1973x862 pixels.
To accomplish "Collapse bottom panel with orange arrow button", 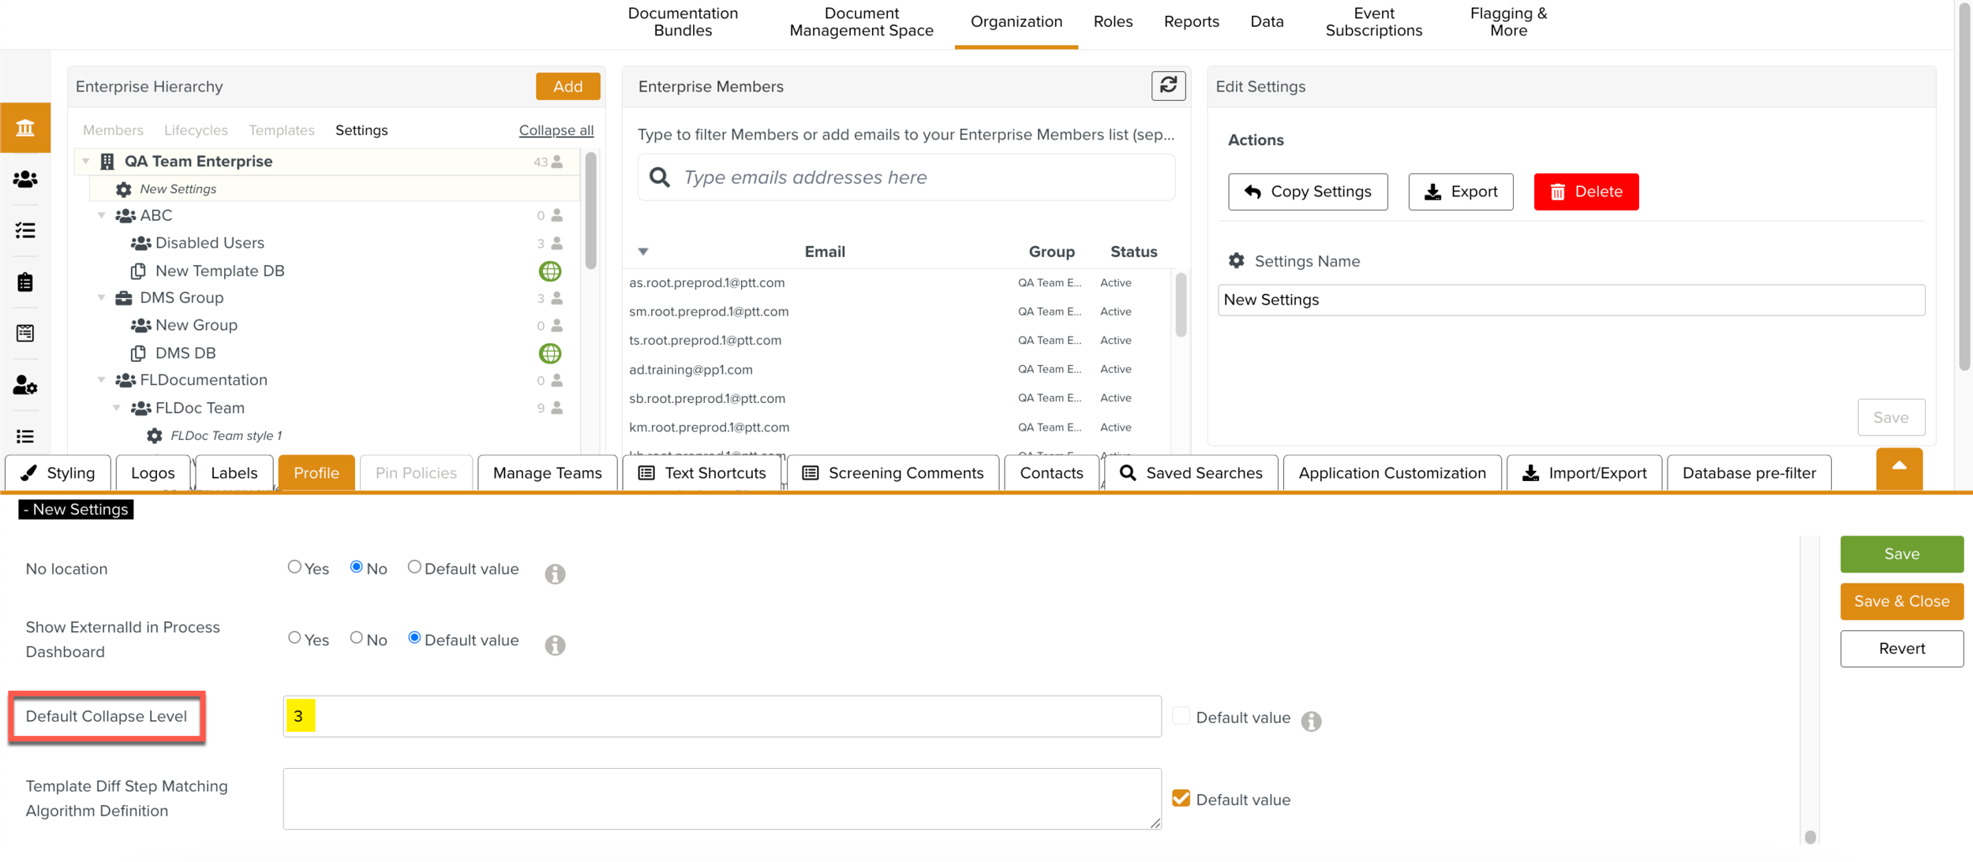I will pos(1899,468).
